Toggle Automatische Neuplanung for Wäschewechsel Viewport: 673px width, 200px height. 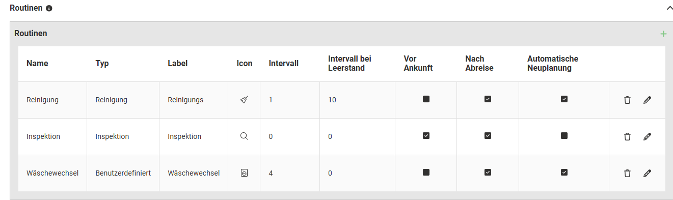pos(564,173)
